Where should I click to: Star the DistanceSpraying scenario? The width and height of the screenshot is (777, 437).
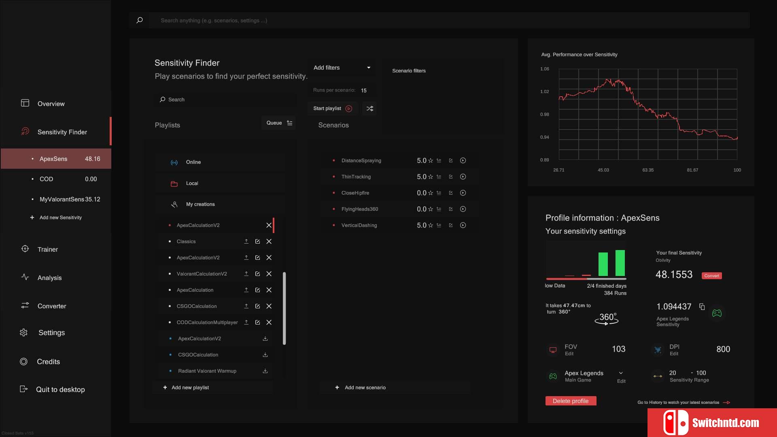[431, 161]
